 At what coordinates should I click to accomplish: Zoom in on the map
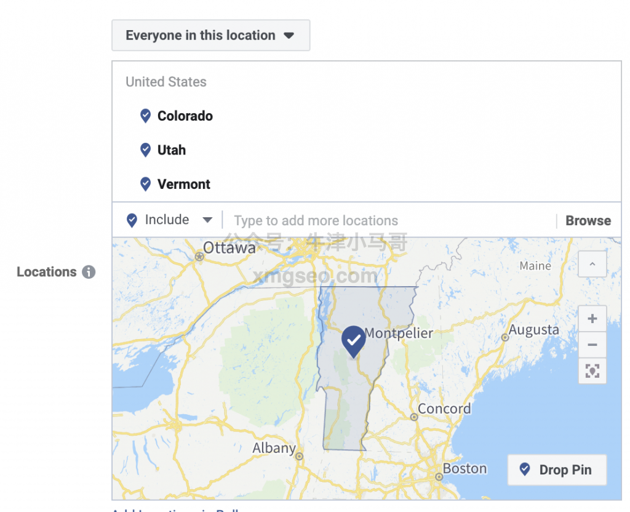(x=592, y=319)
